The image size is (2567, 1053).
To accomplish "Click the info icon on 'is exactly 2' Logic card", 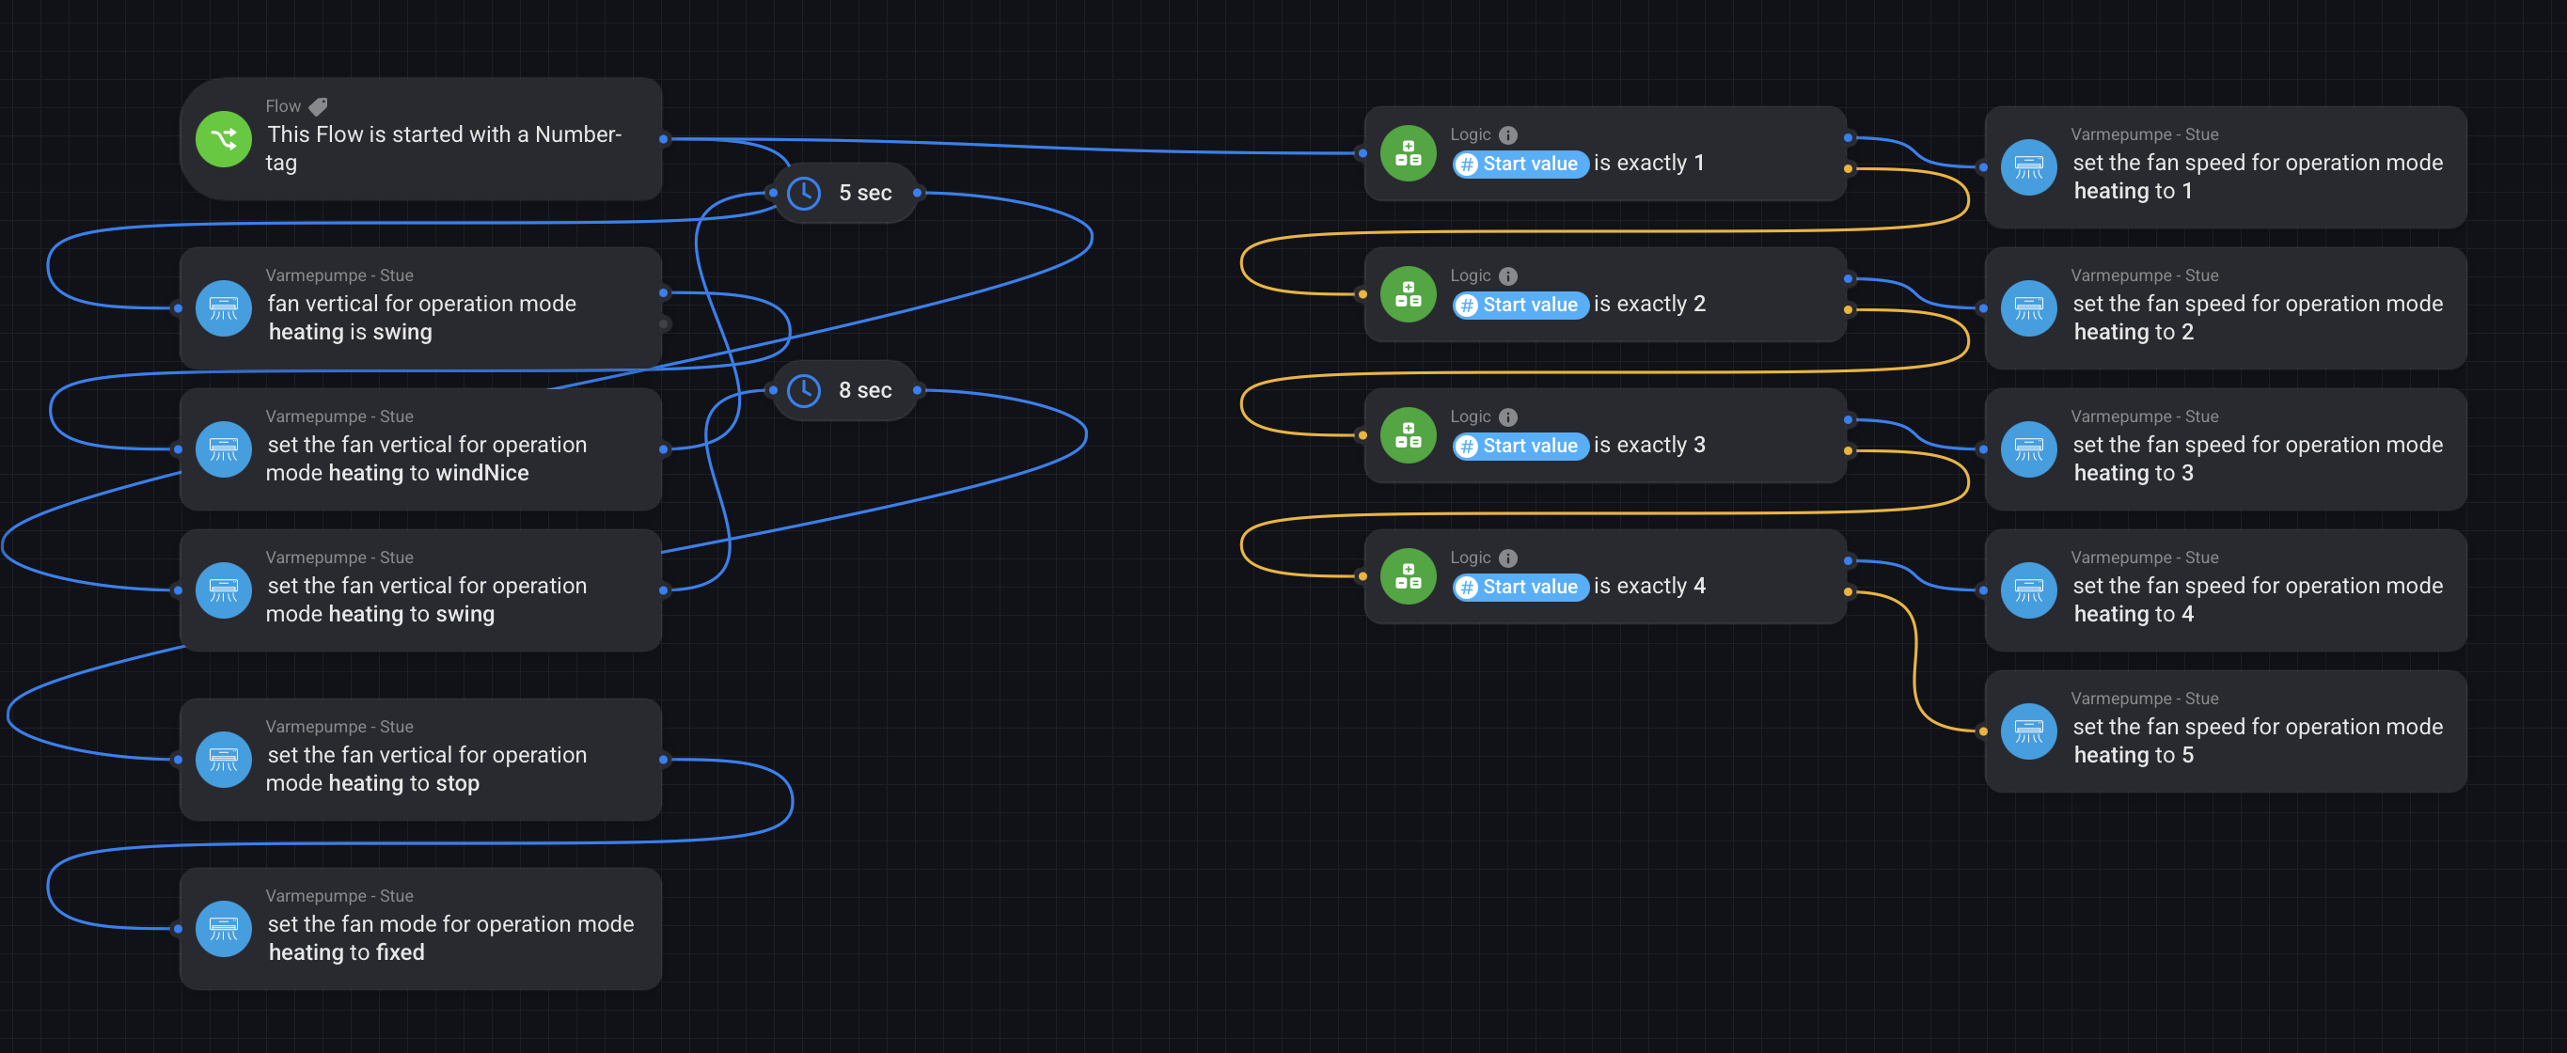I will tap(1507, 276).
